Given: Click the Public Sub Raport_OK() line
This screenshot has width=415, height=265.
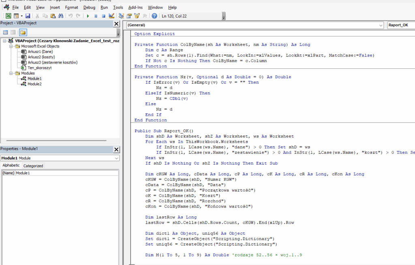Looking at the screenshot, I should click(164, 131).
